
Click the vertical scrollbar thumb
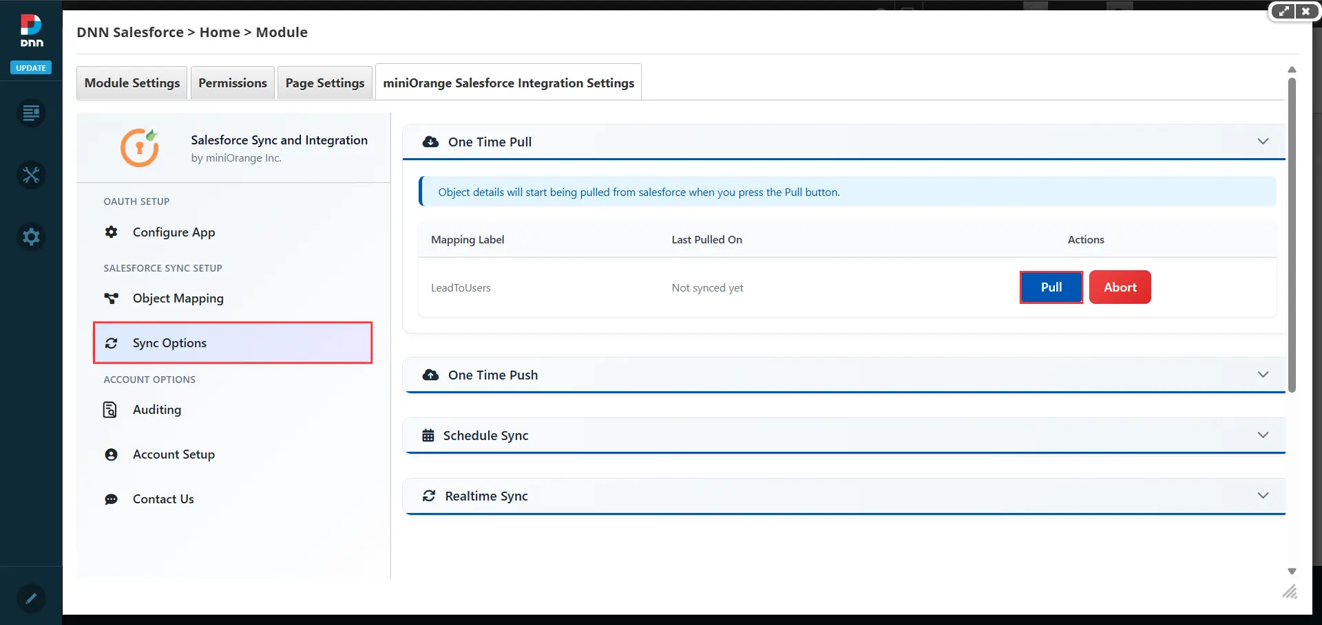(1292, 234)
